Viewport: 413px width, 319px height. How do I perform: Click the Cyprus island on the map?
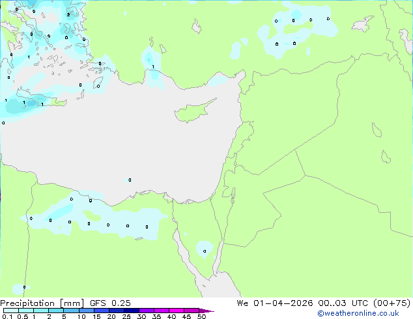pyautogui.click(x=193, y=111)
